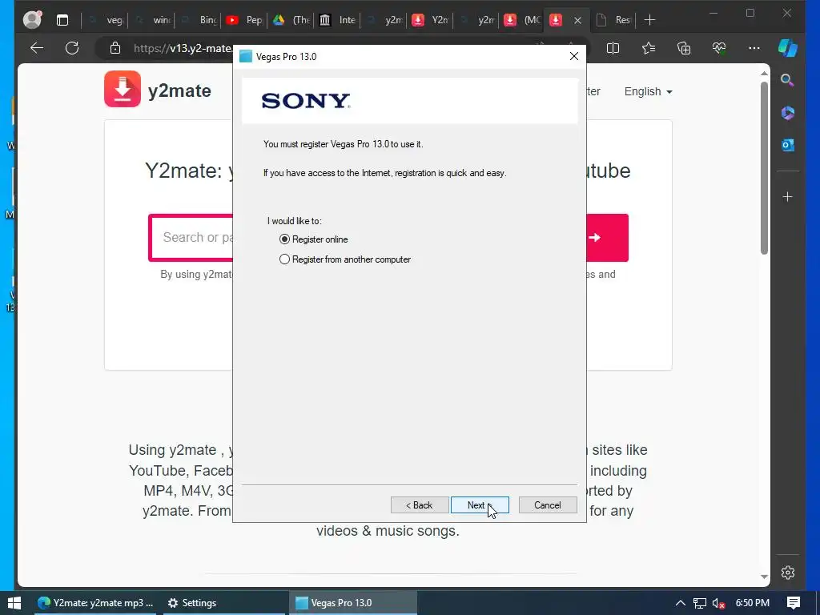Close the active y2mate browser tab

[577, 20]
